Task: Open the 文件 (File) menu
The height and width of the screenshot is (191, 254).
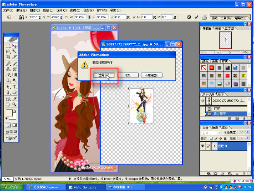Action: pos(8,10)
